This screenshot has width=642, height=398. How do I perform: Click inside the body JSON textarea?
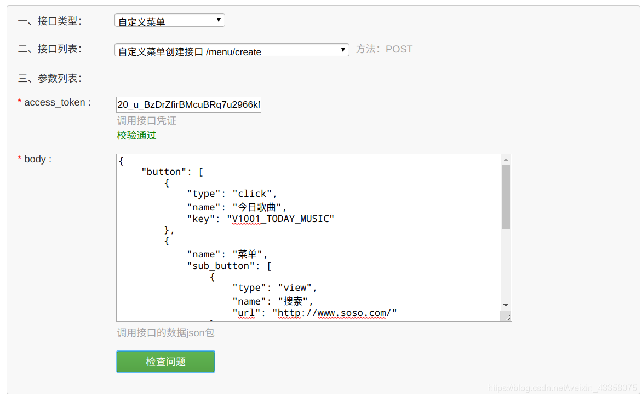308,238
